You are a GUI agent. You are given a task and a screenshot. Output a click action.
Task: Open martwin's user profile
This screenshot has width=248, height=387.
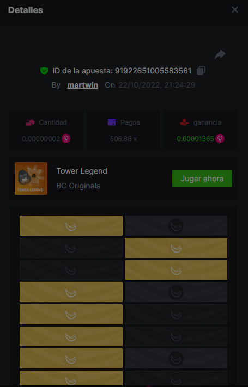[x=83, y=85]
